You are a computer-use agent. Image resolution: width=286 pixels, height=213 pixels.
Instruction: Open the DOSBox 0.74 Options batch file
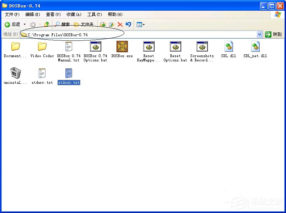click(x=95, y=47)
